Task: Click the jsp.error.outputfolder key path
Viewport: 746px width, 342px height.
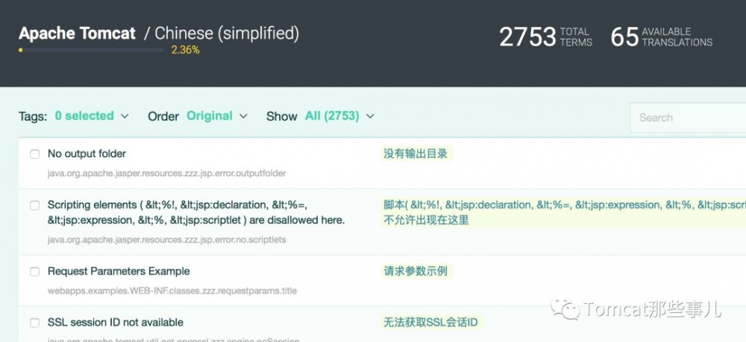Action: (167, 173)
